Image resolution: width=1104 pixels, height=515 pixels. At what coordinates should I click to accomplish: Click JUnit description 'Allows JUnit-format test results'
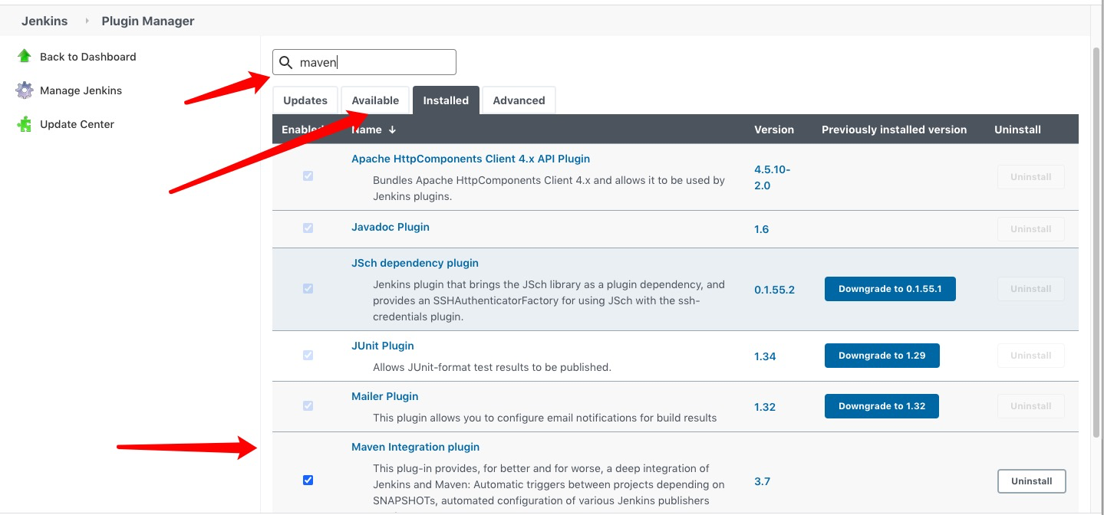[x=492, y=367]
